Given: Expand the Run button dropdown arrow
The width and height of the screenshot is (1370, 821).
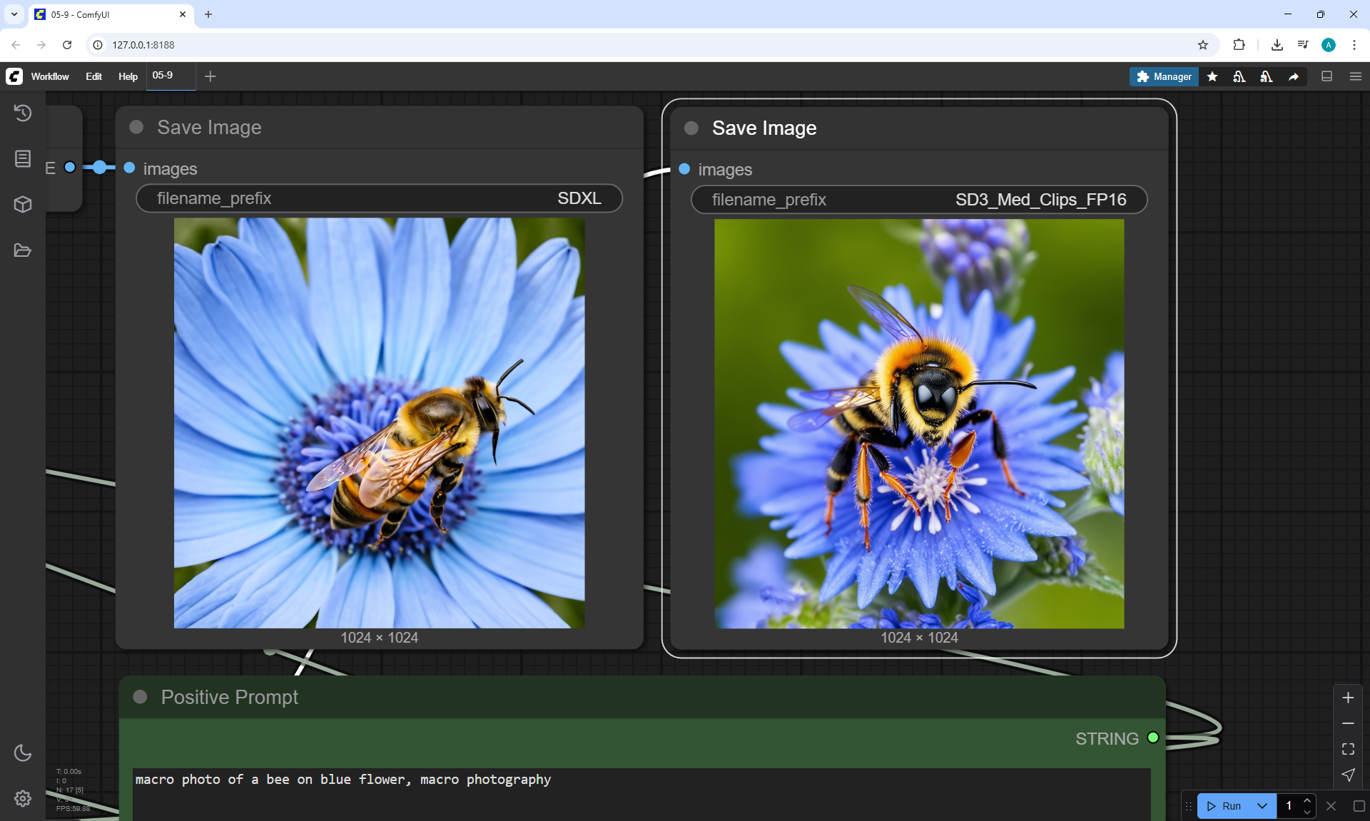Looking at the screenshot, I should coord(1262,806).
